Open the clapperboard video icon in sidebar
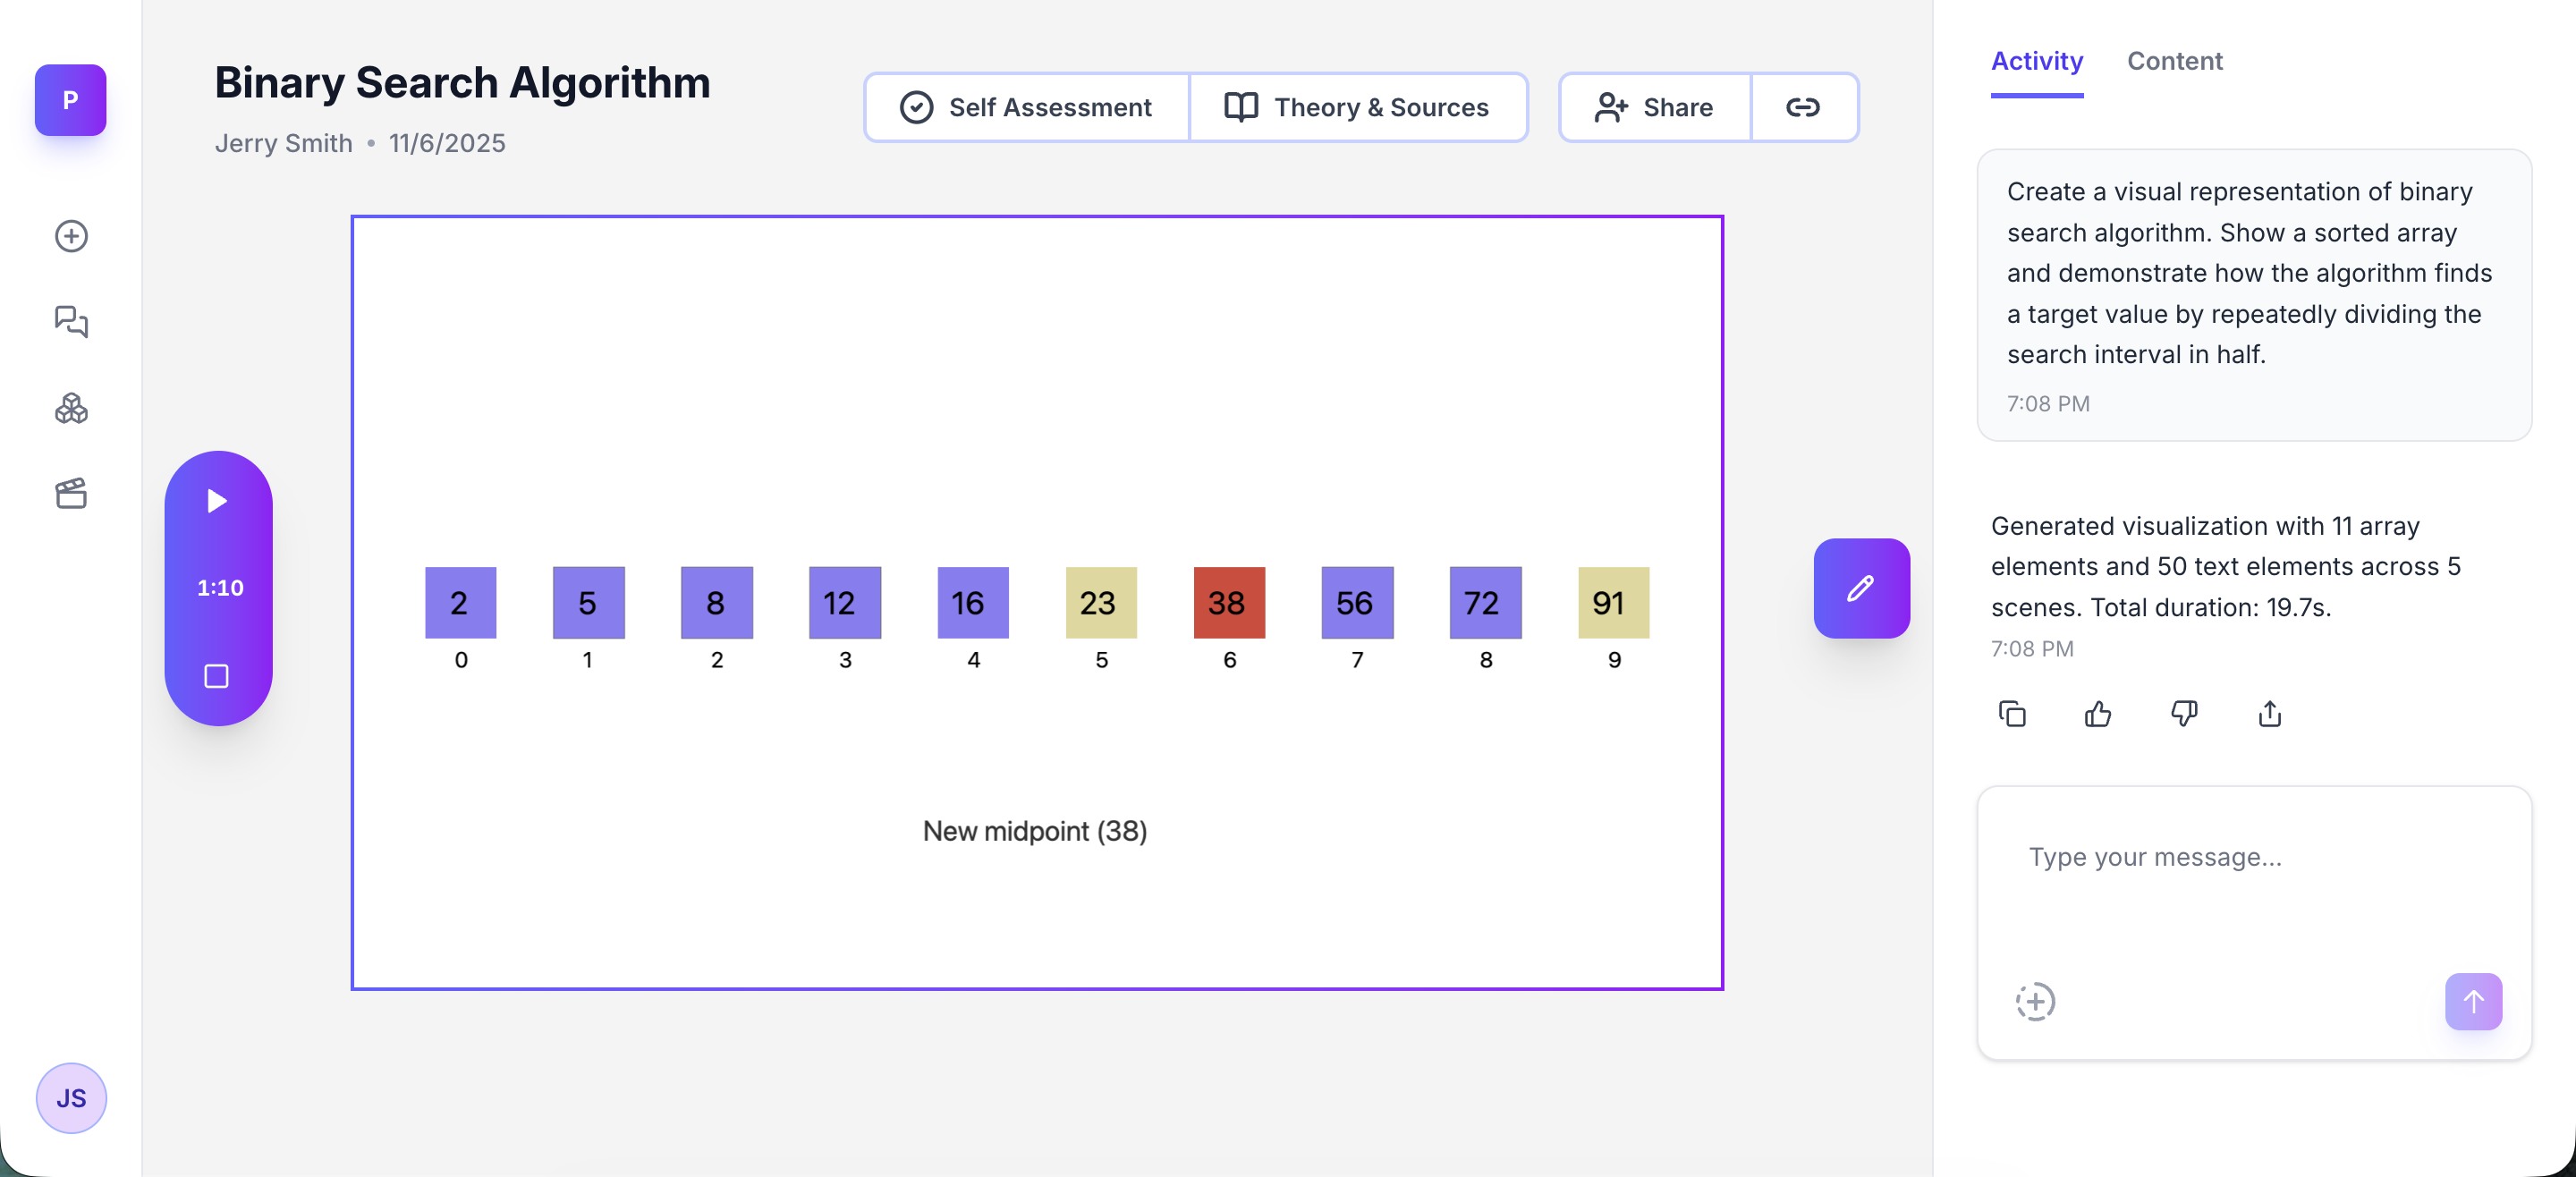Screen dimensions: 2576x1177 (x=70, y=494)
